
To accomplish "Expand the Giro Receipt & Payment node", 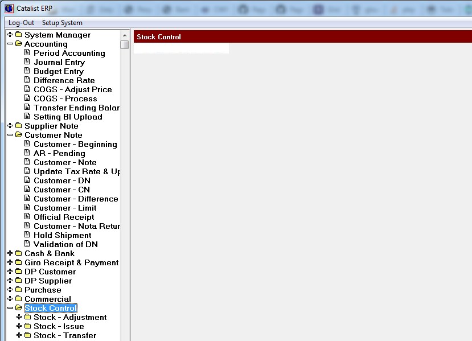I will pos(10,262).
